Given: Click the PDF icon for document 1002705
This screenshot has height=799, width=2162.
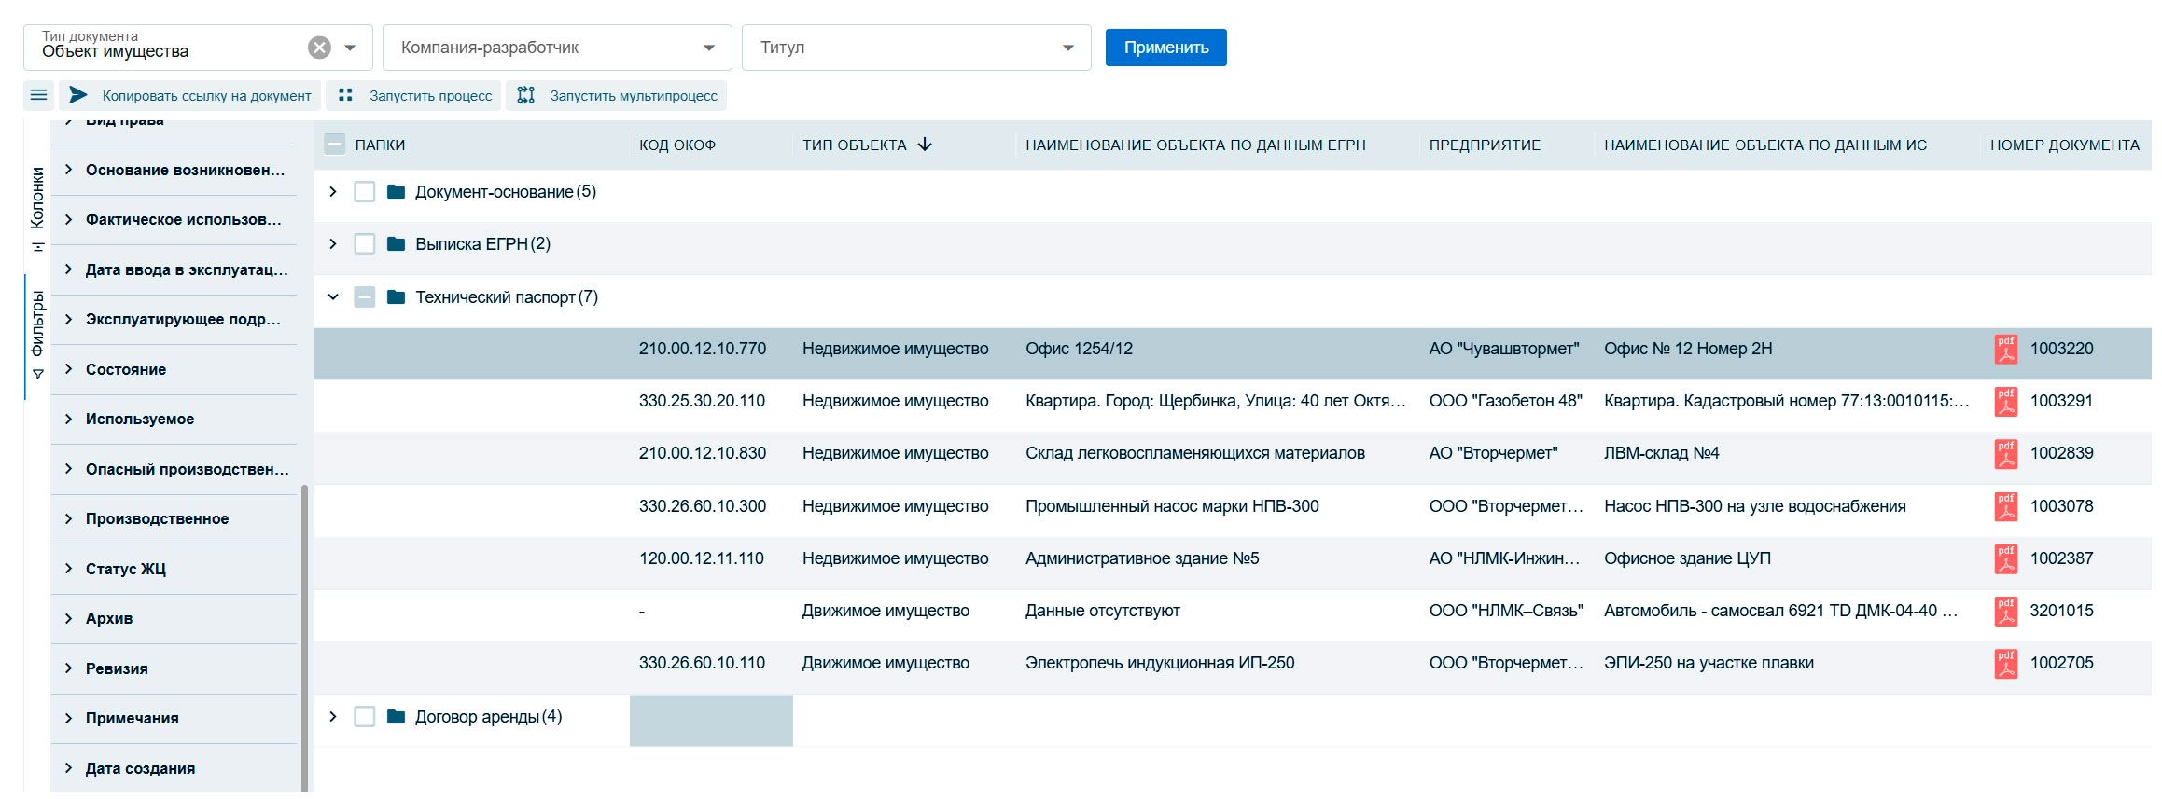Looking at the screenshot, I should point(2005,663).
